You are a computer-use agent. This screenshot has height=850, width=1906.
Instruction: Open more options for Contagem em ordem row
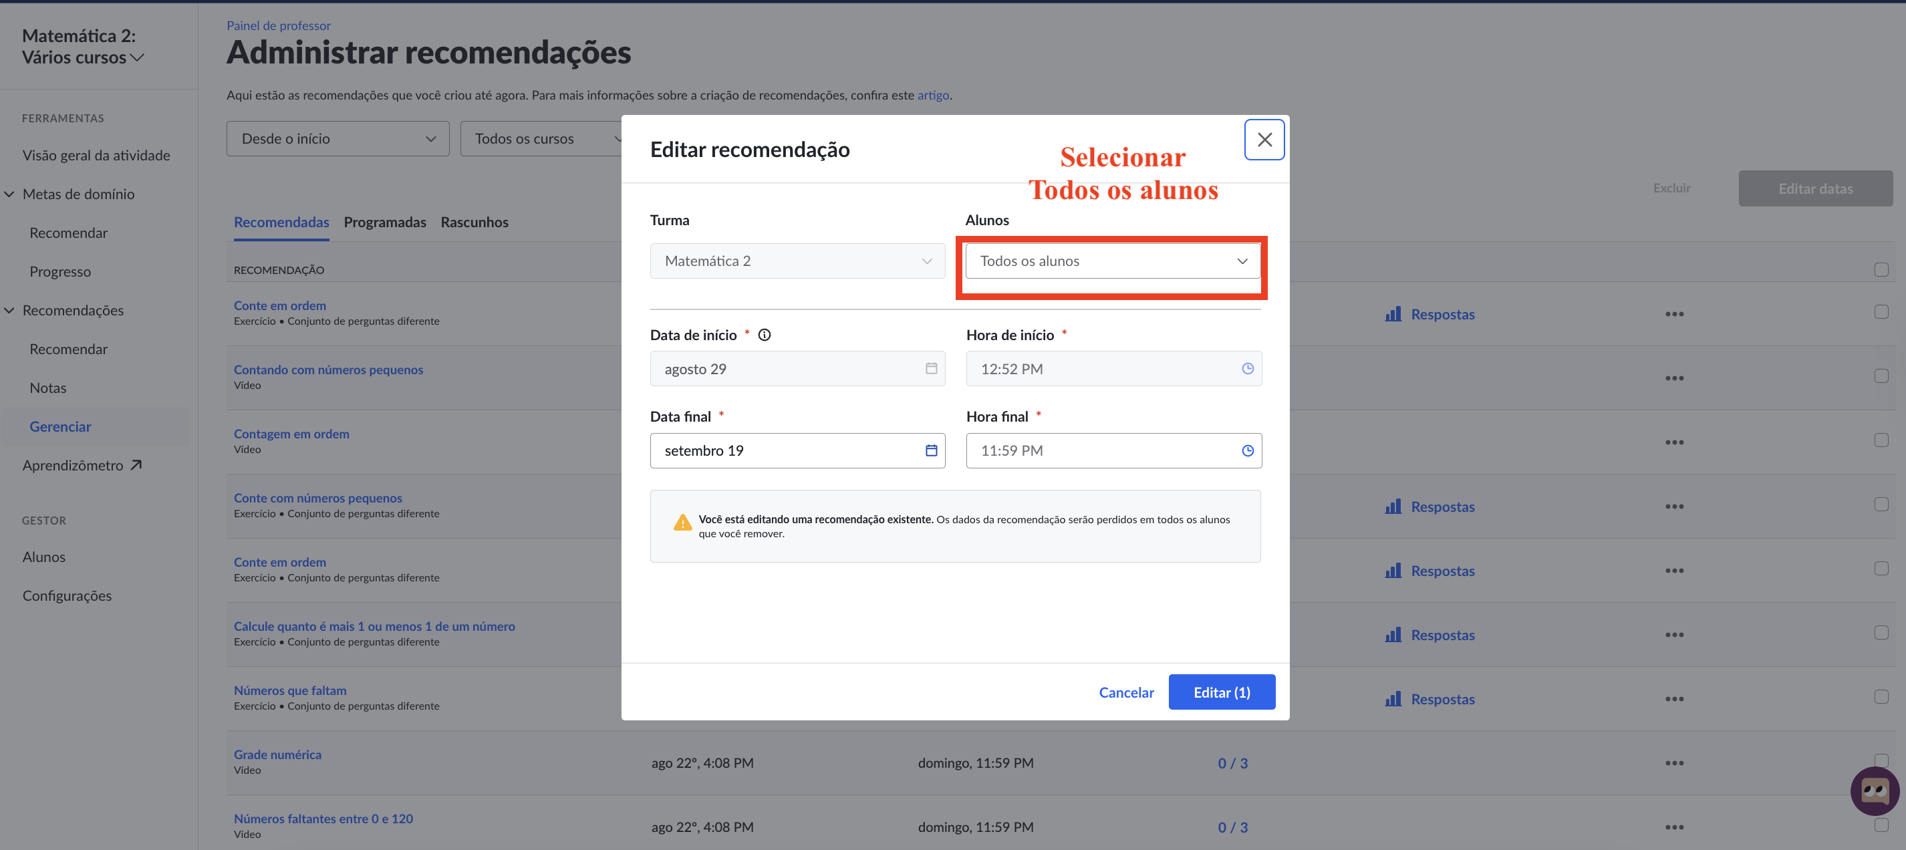1673,442
